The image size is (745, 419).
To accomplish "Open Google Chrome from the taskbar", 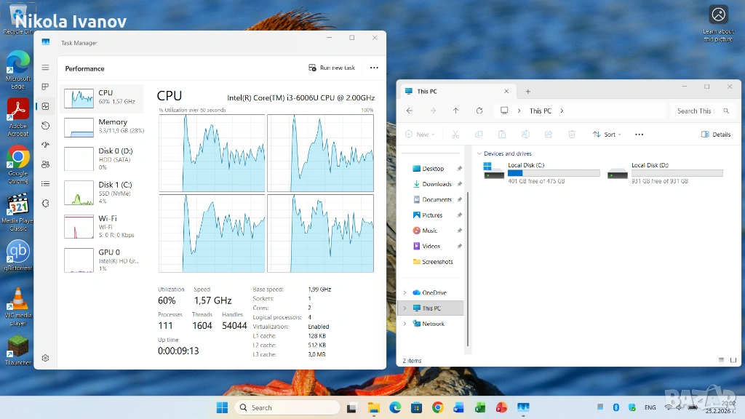I will (x=437, y=407).
